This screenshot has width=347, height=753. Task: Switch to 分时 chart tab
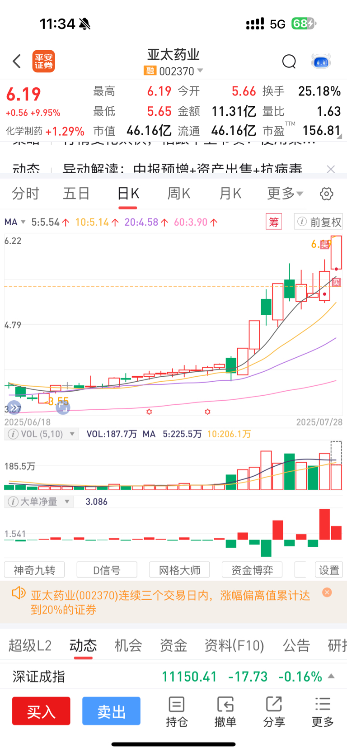[x=25, y=194]
